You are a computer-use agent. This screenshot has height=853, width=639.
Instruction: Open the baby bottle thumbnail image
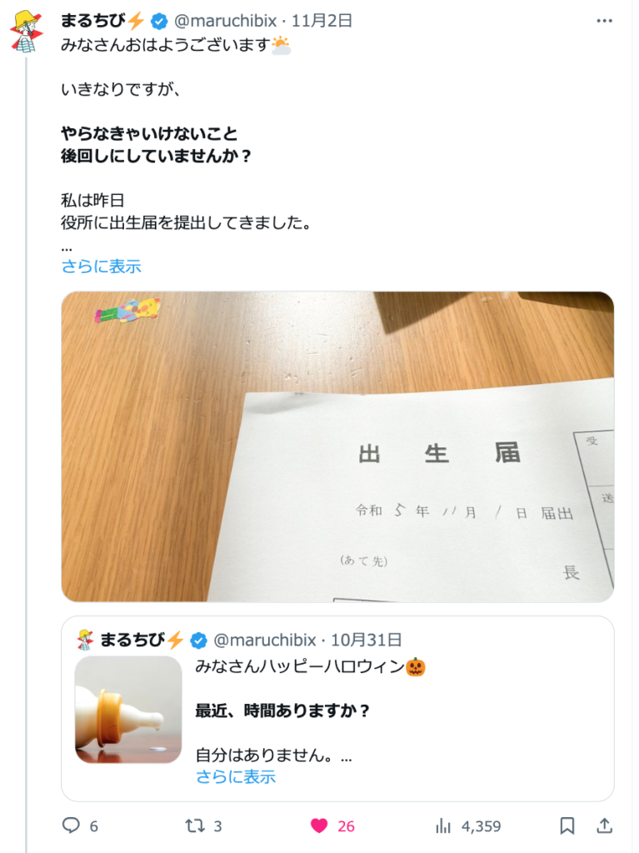[128, 710]
